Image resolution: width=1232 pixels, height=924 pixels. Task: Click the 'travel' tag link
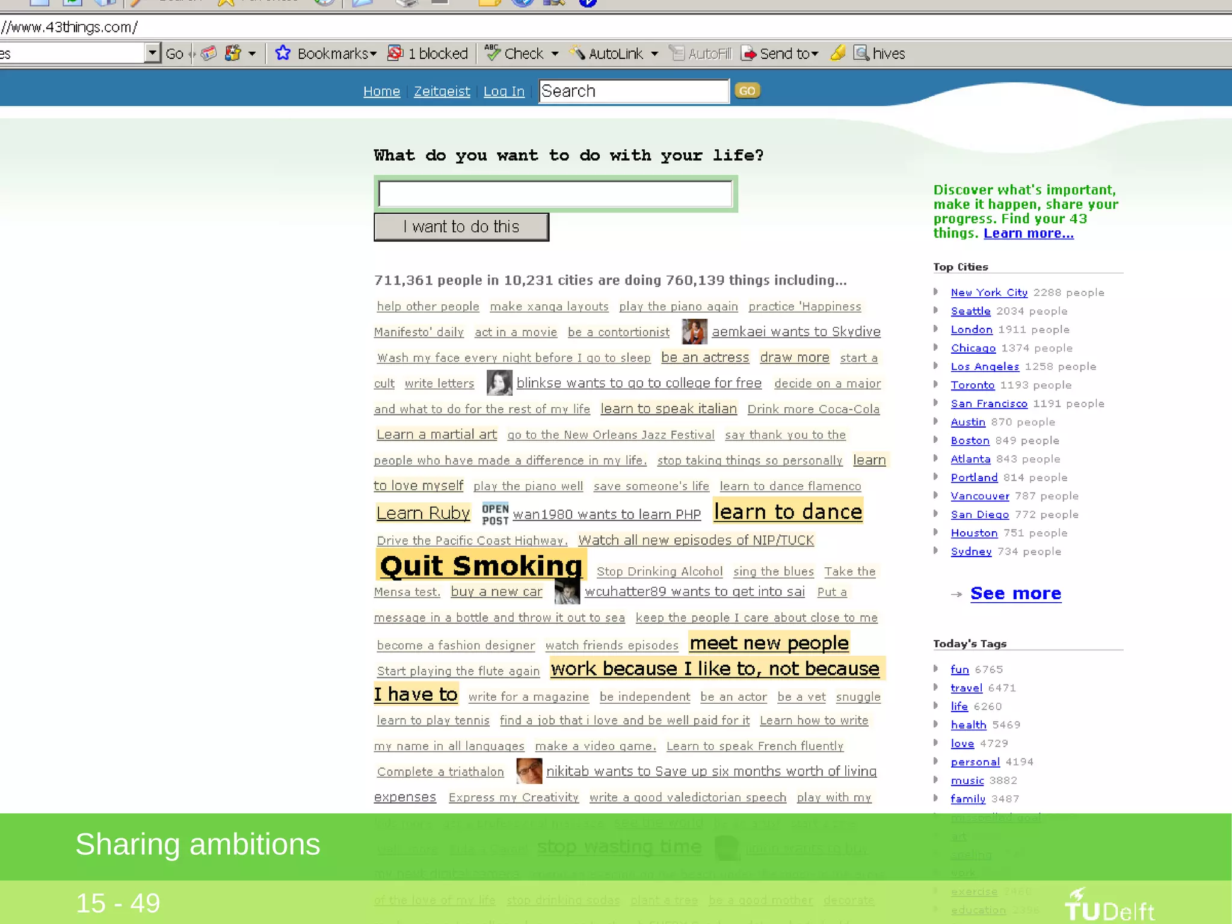tap(966, 688)
